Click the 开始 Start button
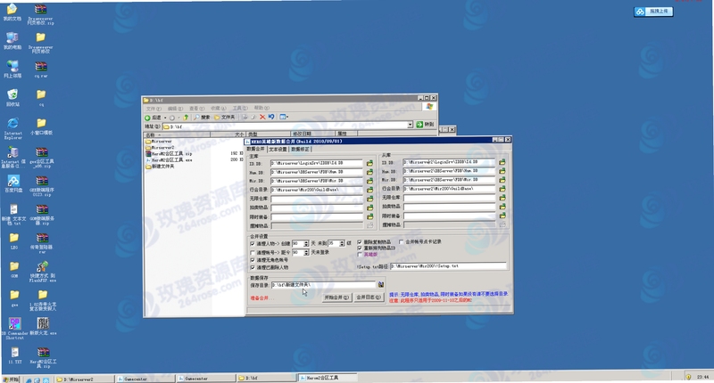Image resolution: width=714 pixels, height=383 pixels. click(11, 379)
